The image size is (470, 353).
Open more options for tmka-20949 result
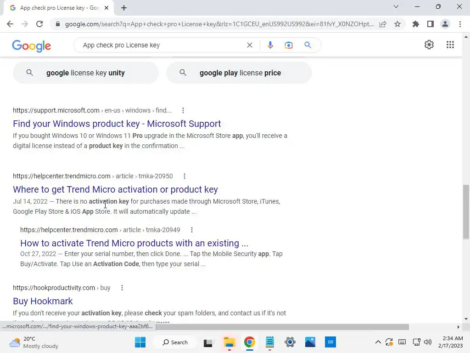(192, 230)
